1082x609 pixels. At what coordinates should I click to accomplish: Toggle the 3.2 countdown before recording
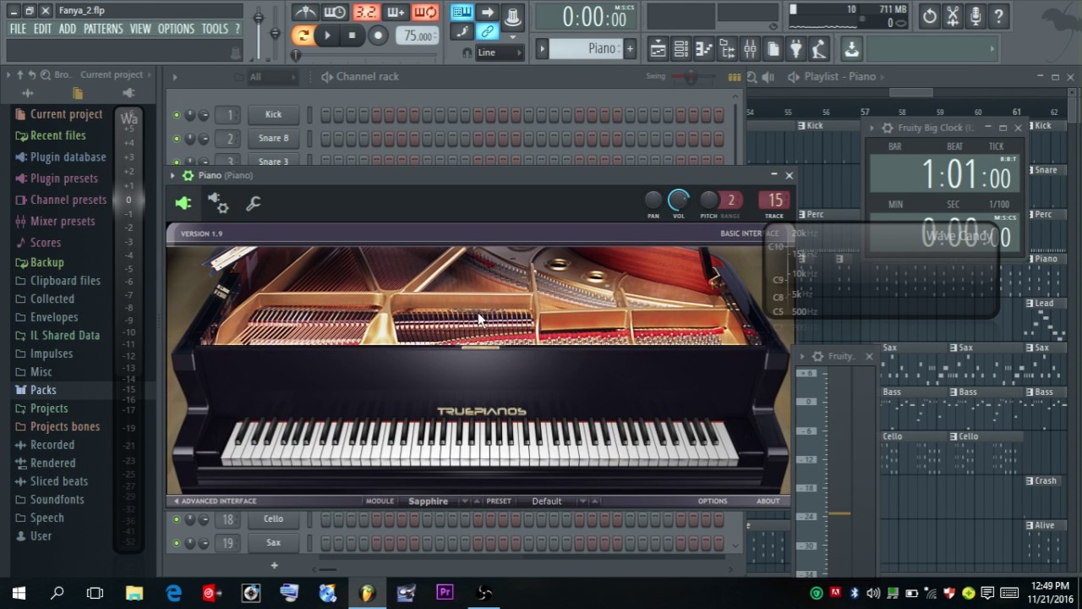365,13
